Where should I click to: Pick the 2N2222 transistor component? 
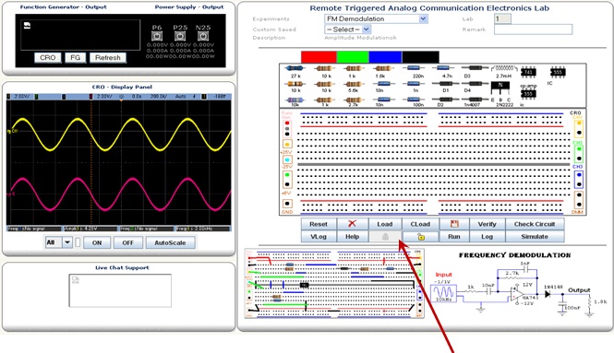click(x=500, y=88)
